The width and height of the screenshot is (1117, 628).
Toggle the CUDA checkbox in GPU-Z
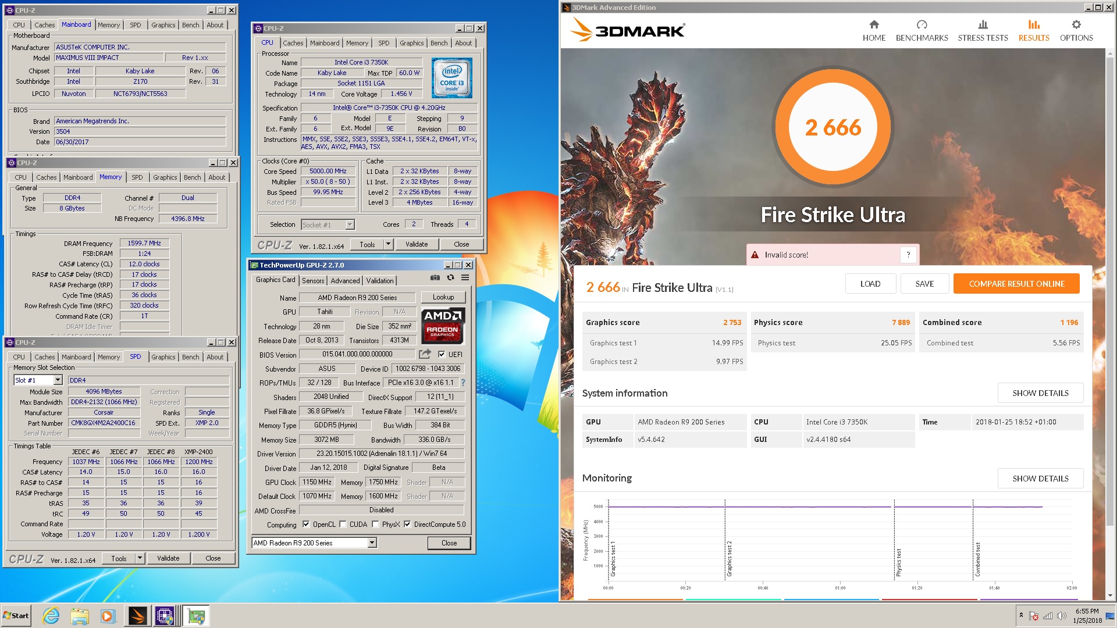tap(343, 524)
